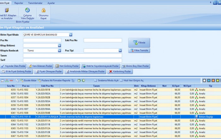
Task: Open the Poz Tipi dropdown list
Action: (x=120, y=50)
